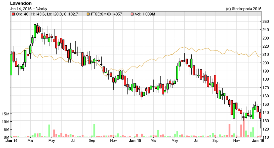Click the first 'Nov' label after Sep
The width and height of the screenshot is (274, 148).
coord(114,141)
